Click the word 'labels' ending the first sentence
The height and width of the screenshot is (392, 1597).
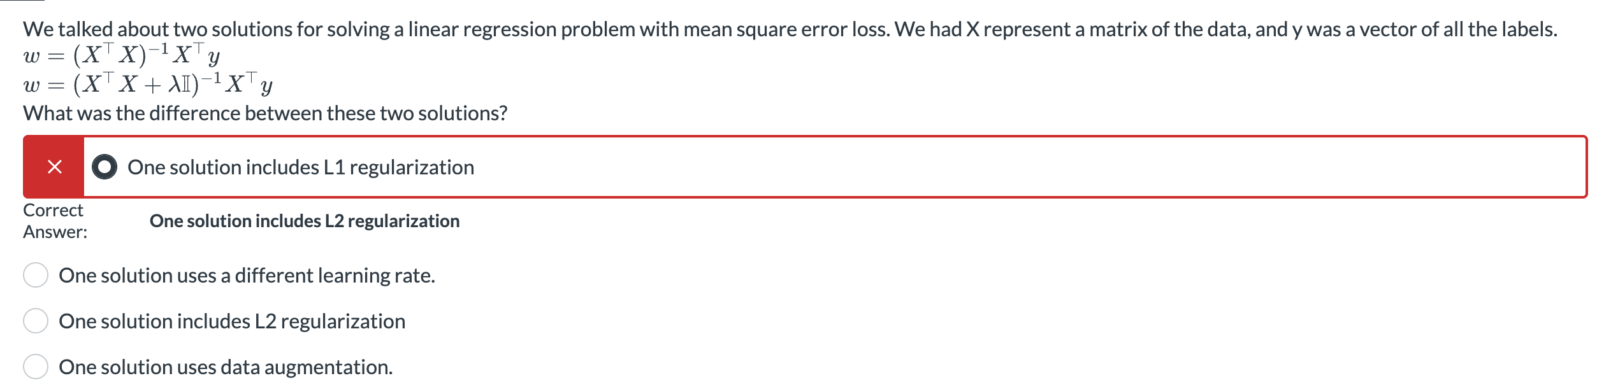pos(1529,29)
